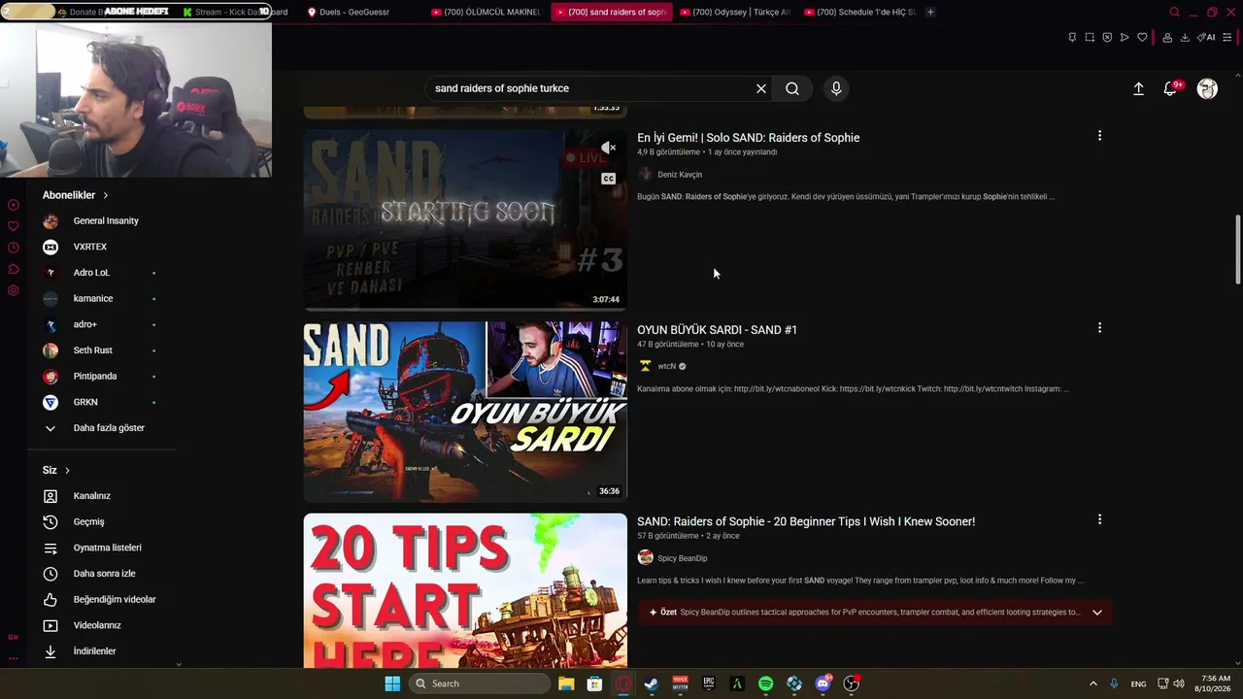Open the Opera profile icon in toolbar
The height and width of the screenshot is (699, 1243).
(1167, 38)
